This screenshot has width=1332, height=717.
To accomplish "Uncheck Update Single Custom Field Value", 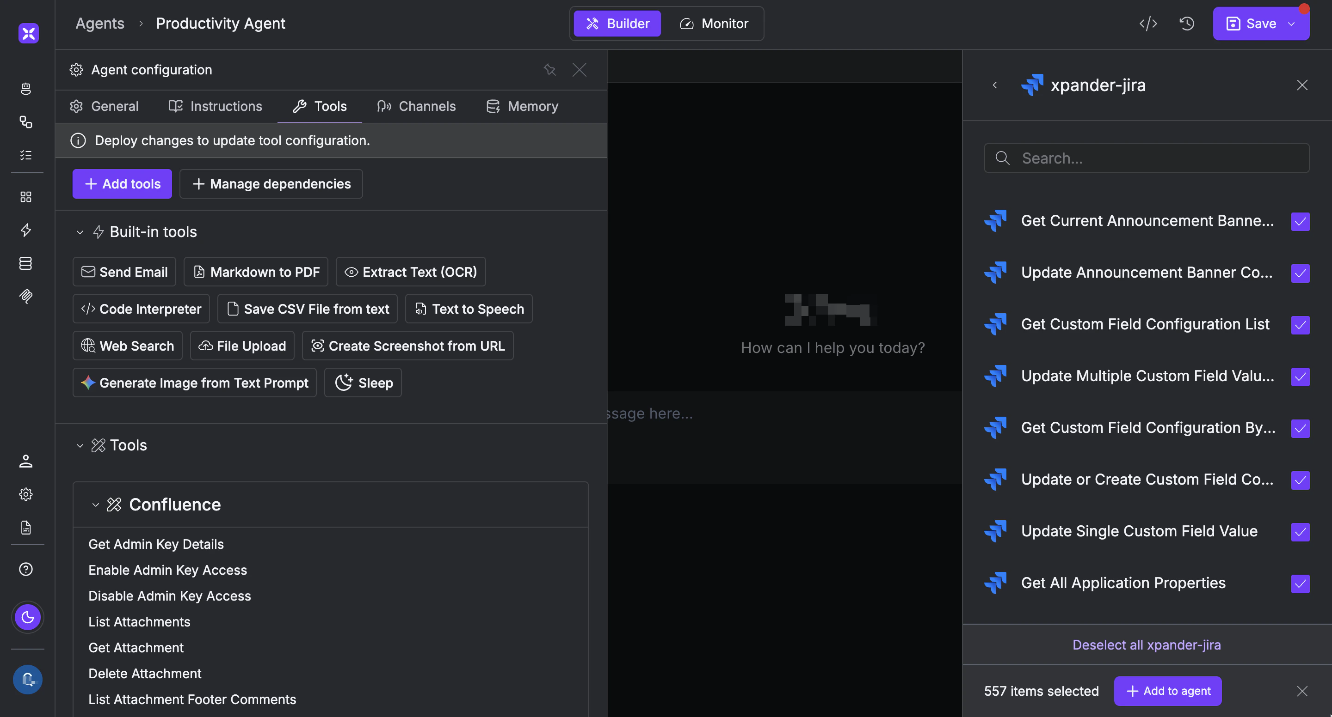I will tap(1300, 532).
